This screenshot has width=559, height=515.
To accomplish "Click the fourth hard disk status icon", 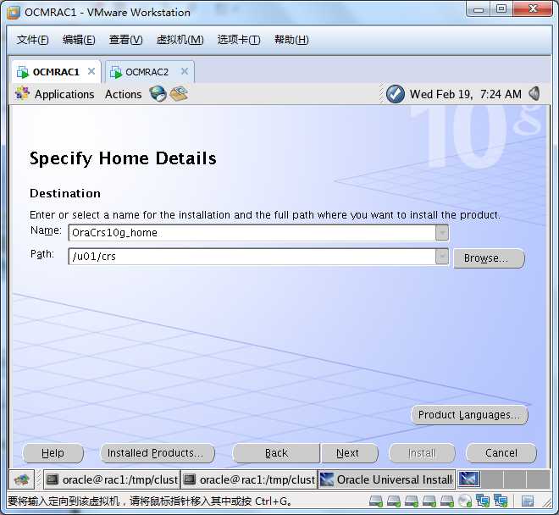I will [x=429, y=501].
